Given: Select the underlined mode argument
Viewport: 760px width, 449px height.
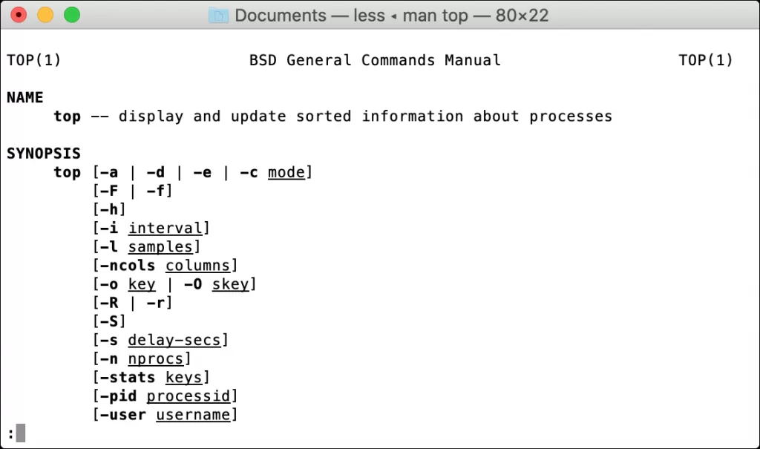Looking at the screenshot, I should (286, 172).
